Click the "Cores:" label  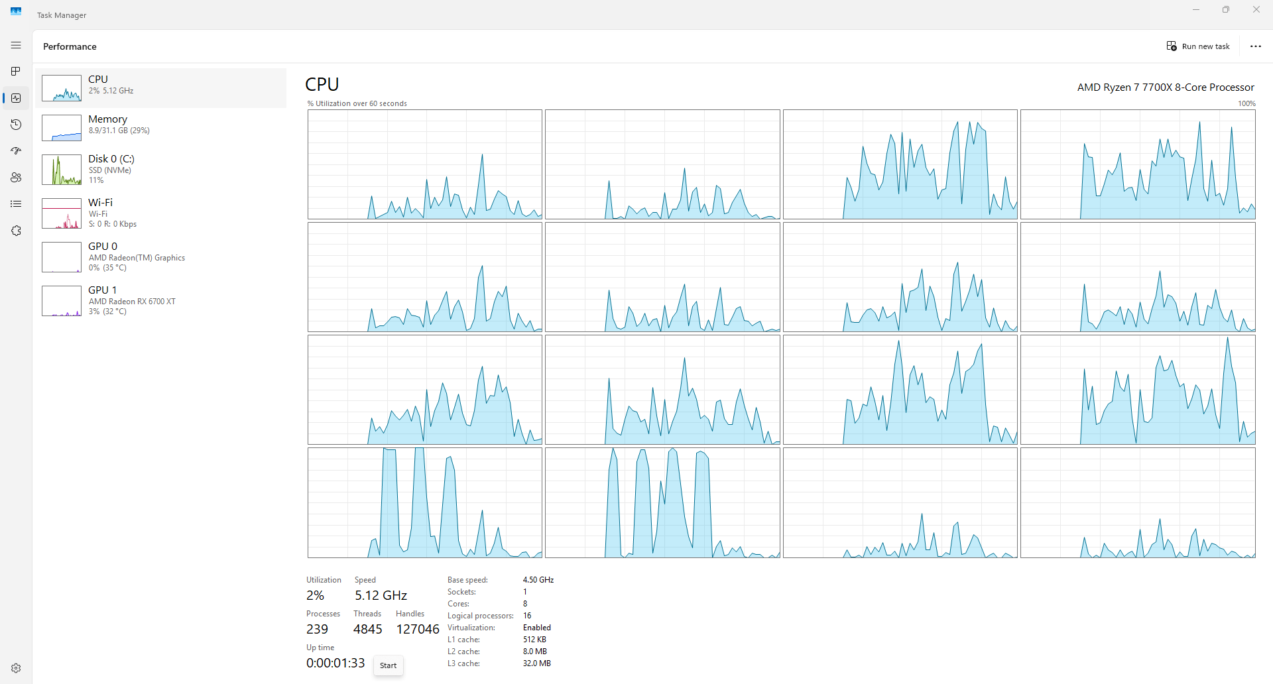tap(458, 604)
